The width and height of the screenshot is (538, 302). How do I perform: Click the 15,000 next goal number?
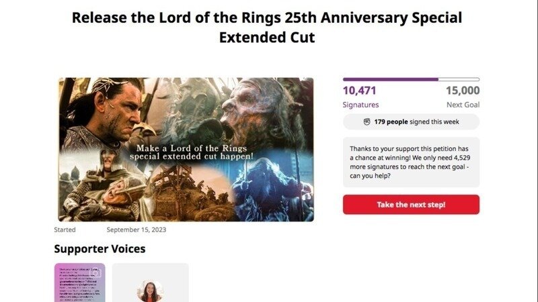[462, 91]
